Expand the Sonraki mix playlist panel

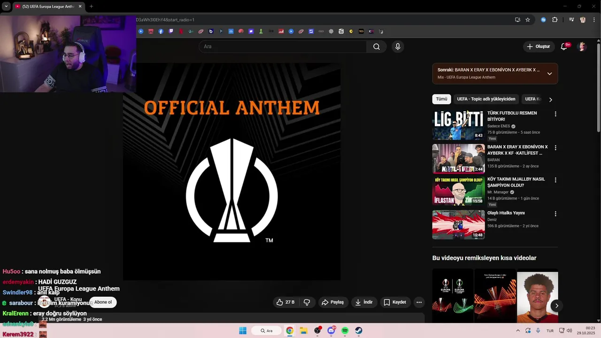(x=549, y=74)
